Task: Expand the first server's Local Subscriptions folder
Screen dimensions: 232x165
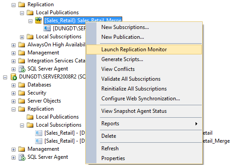Action: coord(22,37)
